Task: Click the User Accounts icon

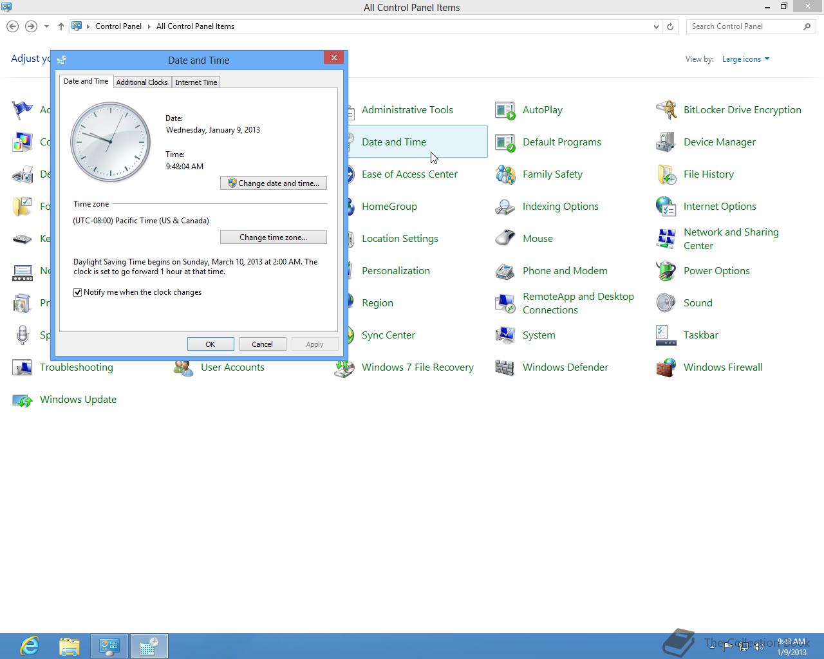Action: [x=183, y=367]
